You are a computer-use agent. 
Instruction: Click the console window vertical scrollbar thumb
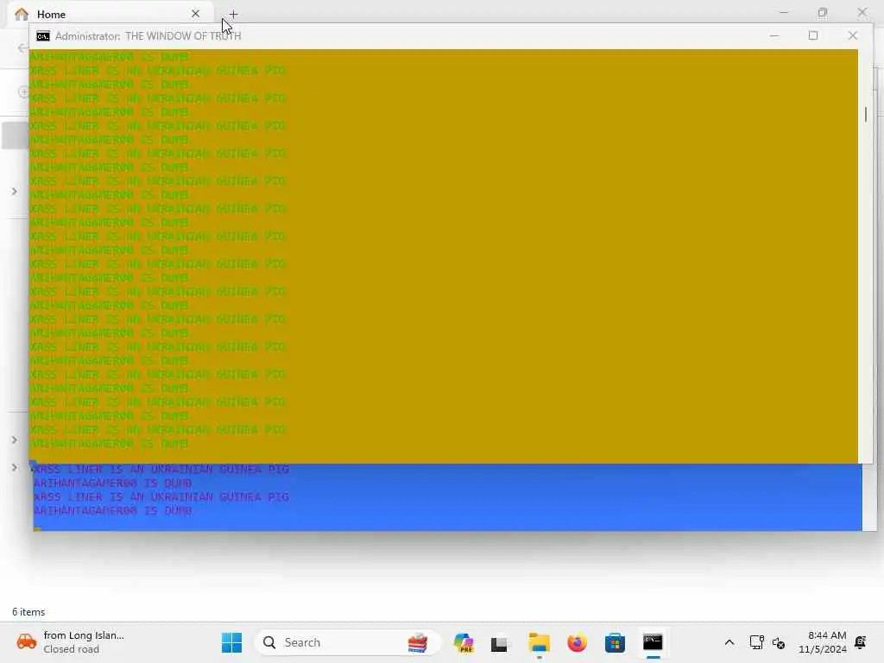point(865,114)
